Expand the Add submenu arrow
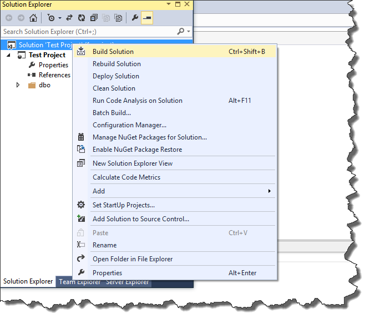The height and width of the screenshot is (323, 370). click(x=269, y=191)
